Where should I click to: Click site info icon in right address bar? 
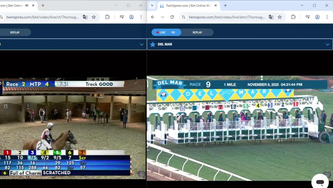(x=184, y=17)
